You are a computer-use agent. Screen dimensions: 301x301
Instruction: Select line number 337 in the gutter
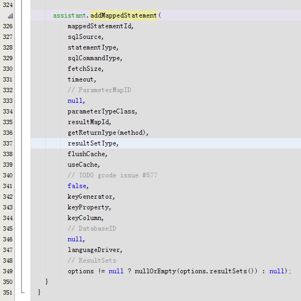pos(7,143)
